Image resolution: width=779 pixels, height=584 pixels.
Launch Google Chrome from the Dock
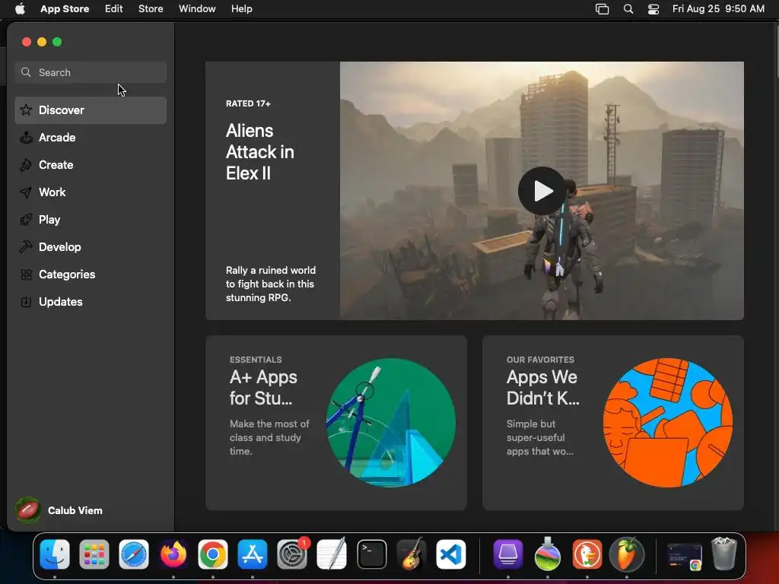click(x=213, y=554)
